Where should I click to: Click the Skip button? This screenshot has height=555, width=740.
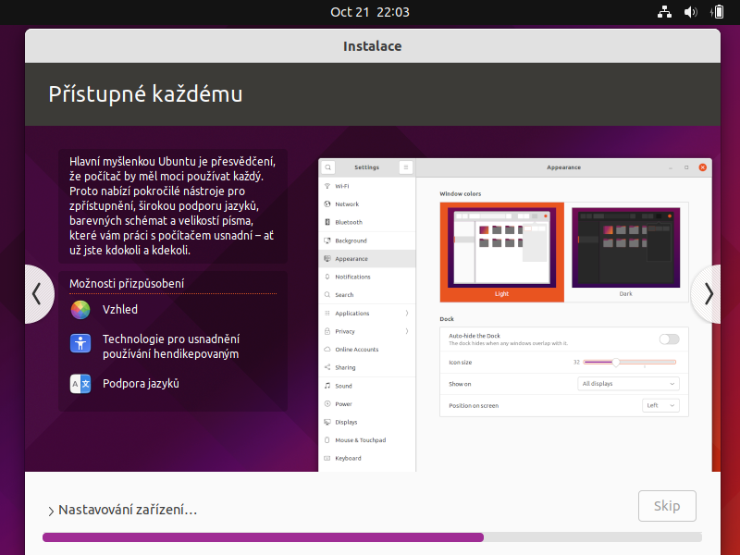coord(667,505)
